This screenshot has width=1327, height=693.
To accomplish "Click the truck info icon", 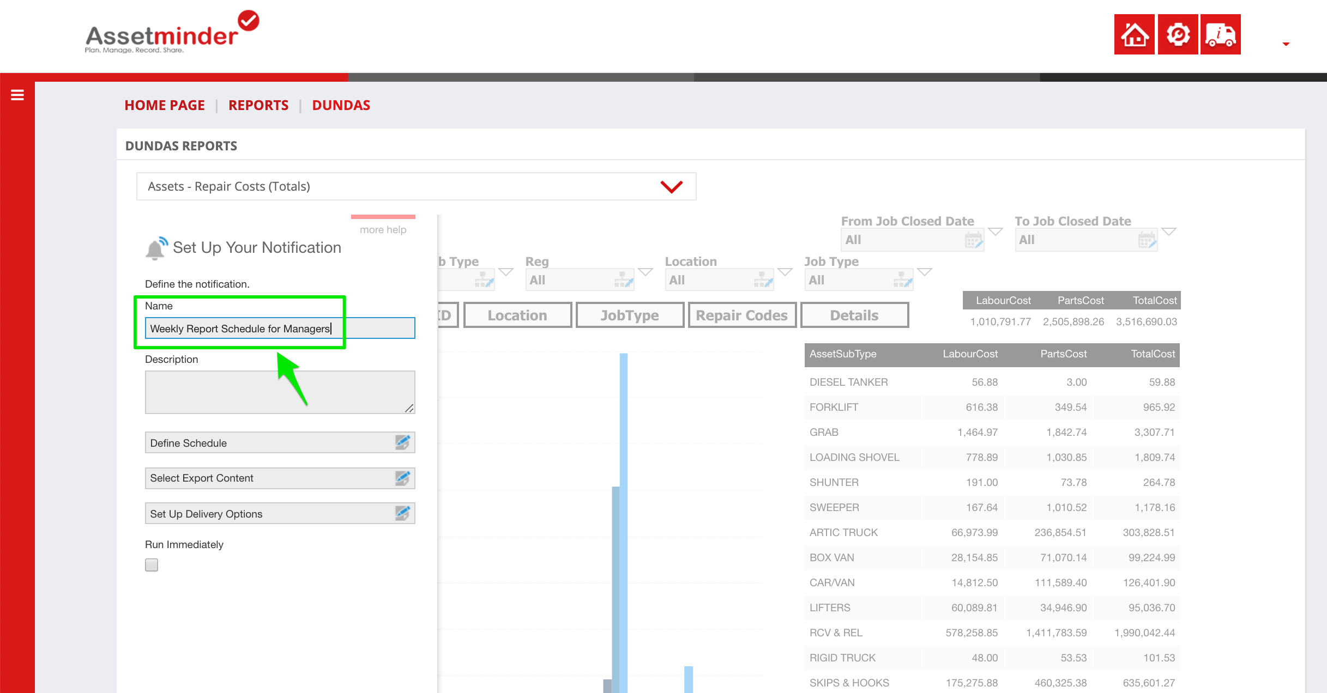I will coord(1220,34).
